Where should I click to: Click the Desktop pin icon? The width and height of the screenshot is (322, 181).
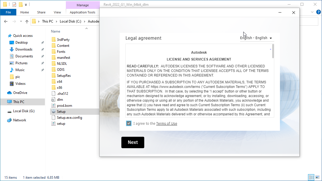[43, 43]
